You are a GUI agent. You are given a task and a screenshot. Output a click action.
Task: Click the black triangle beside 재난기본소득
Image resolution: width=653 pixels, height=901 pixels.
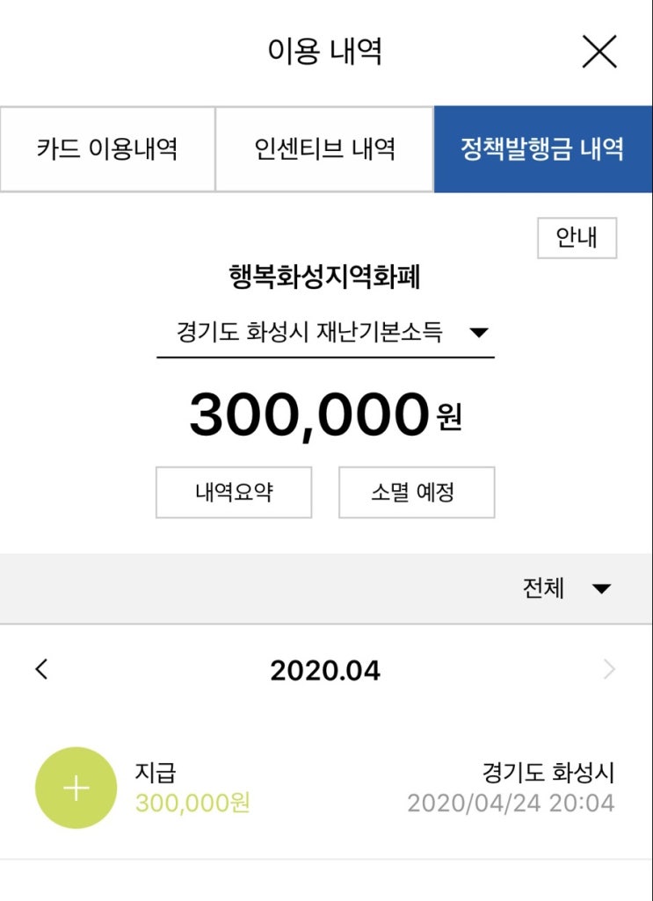coord(479,334)
